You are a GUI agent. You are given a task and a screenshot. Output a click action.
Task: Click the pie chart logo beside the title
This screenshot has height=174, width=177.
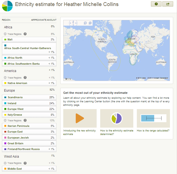pyautogui.click(x=7, y=6)
